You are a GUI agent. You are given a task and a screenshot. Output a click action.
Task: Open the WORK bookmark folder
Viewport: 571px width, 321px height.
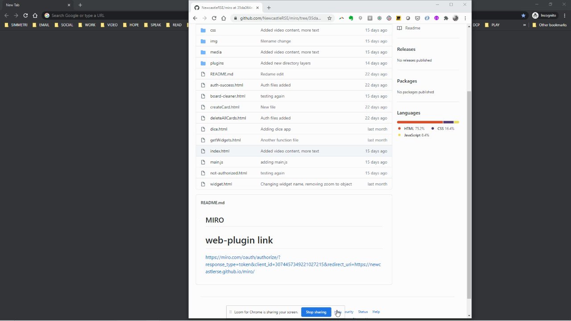click(87, 25)
